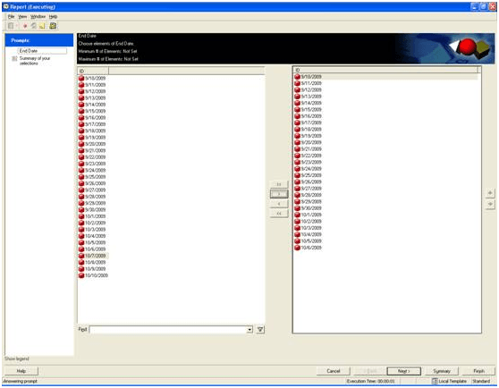The image size is (499, 388).
Task: Click the Remove all (<<) button
Action: click(x=279, y=214)
